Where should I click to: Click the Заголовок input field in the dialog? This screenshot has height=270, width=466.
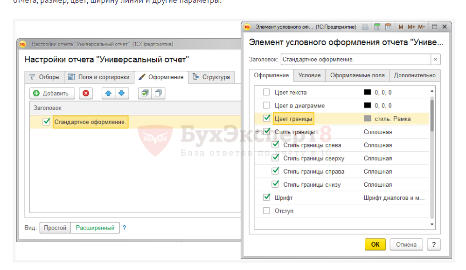pos(356,59)
